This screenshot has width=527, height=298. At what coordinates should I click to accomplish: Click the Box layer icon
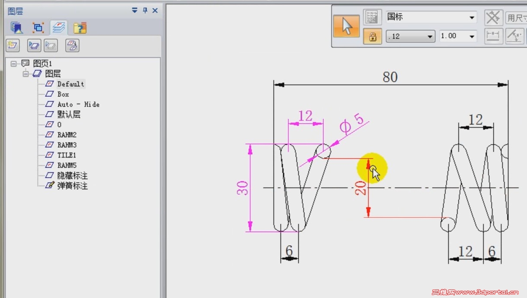click(x=50, y=94)
